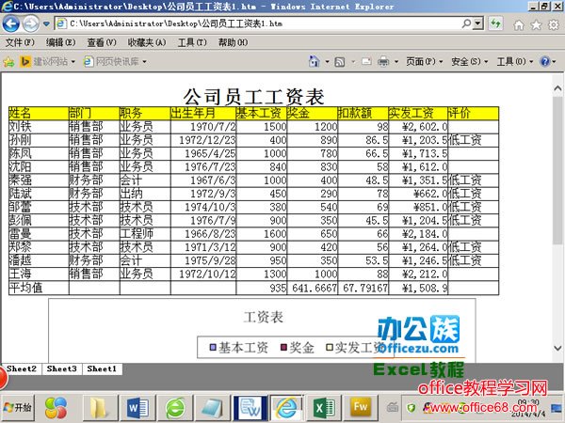Click the 实发工资 header cell
565x423 pixels.
tap(418, 114)
